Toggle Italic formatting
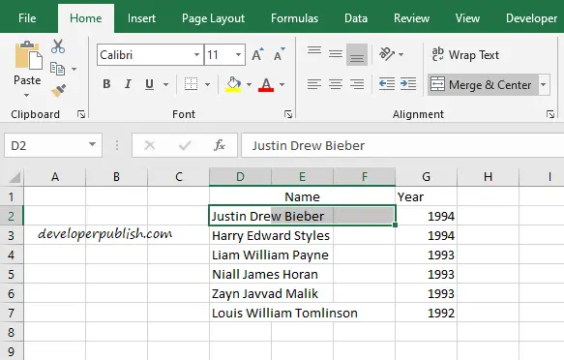The width and height of the screenshot is (564, 360). 128,84
